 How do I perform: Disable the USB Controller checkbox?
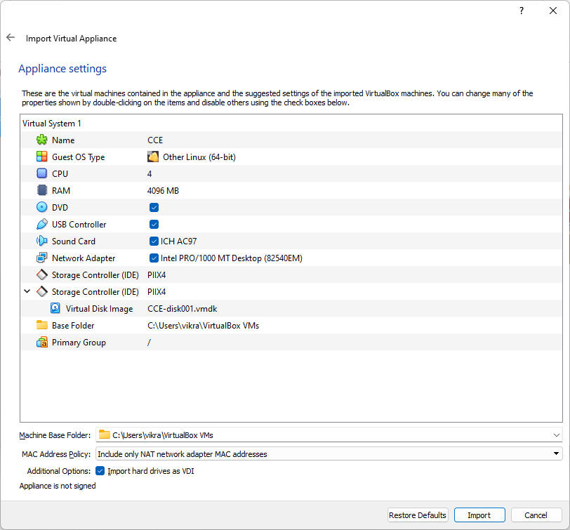154,224
